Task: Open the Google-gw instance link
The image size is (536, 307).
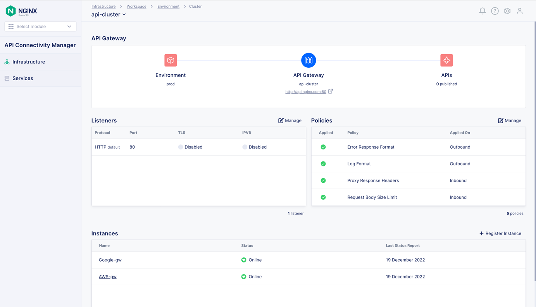Action: pos(110,260)
